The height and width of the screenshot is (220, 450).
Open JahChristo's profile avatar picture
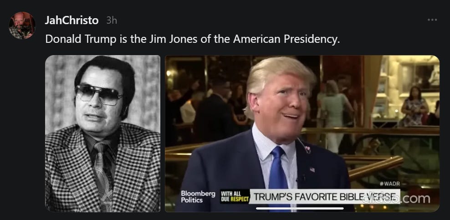point(22,25)
